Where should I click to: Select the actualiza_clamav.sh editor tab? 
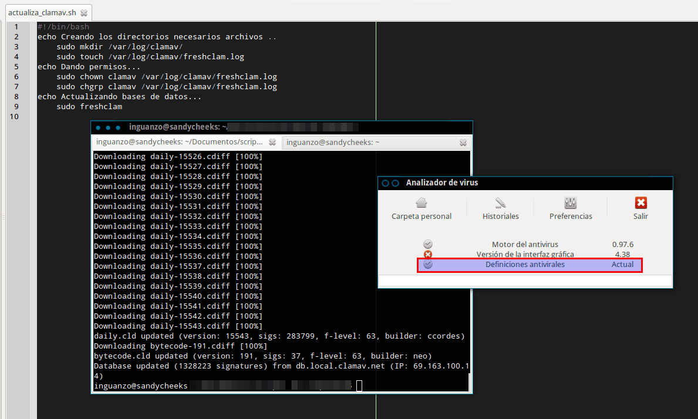(41, 12)
